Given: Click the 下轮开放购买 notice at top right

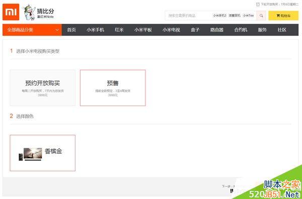Looking at the screenshot, I should pos(277,4).
